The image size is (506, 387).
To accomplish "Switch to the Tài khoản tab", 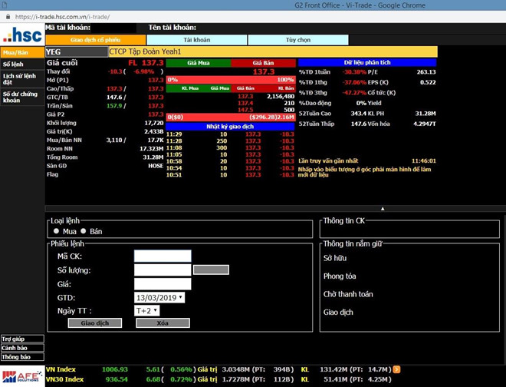I will pos(196,39).
